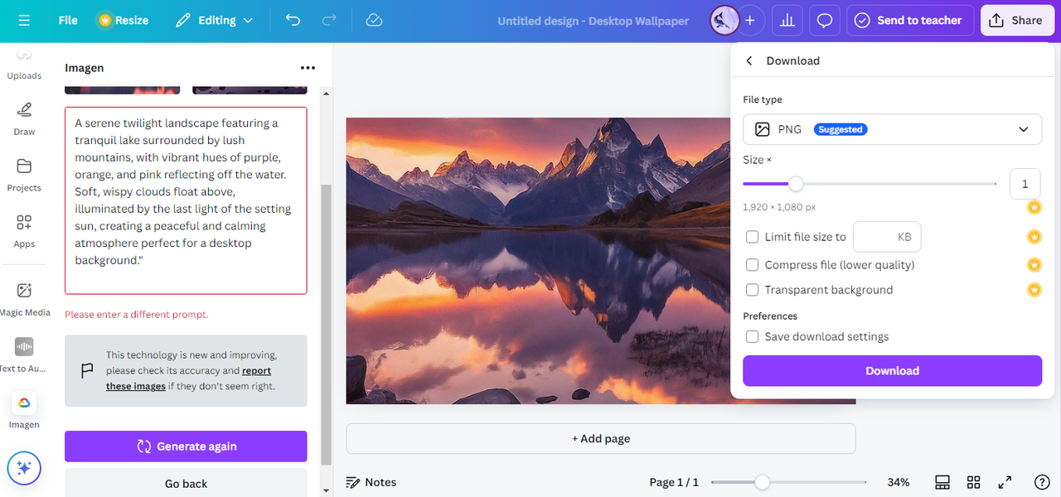This screenshot has height=497, width=1061.
Task: Open Projects folder in sidebar
Action: click(x=24, y=175)
